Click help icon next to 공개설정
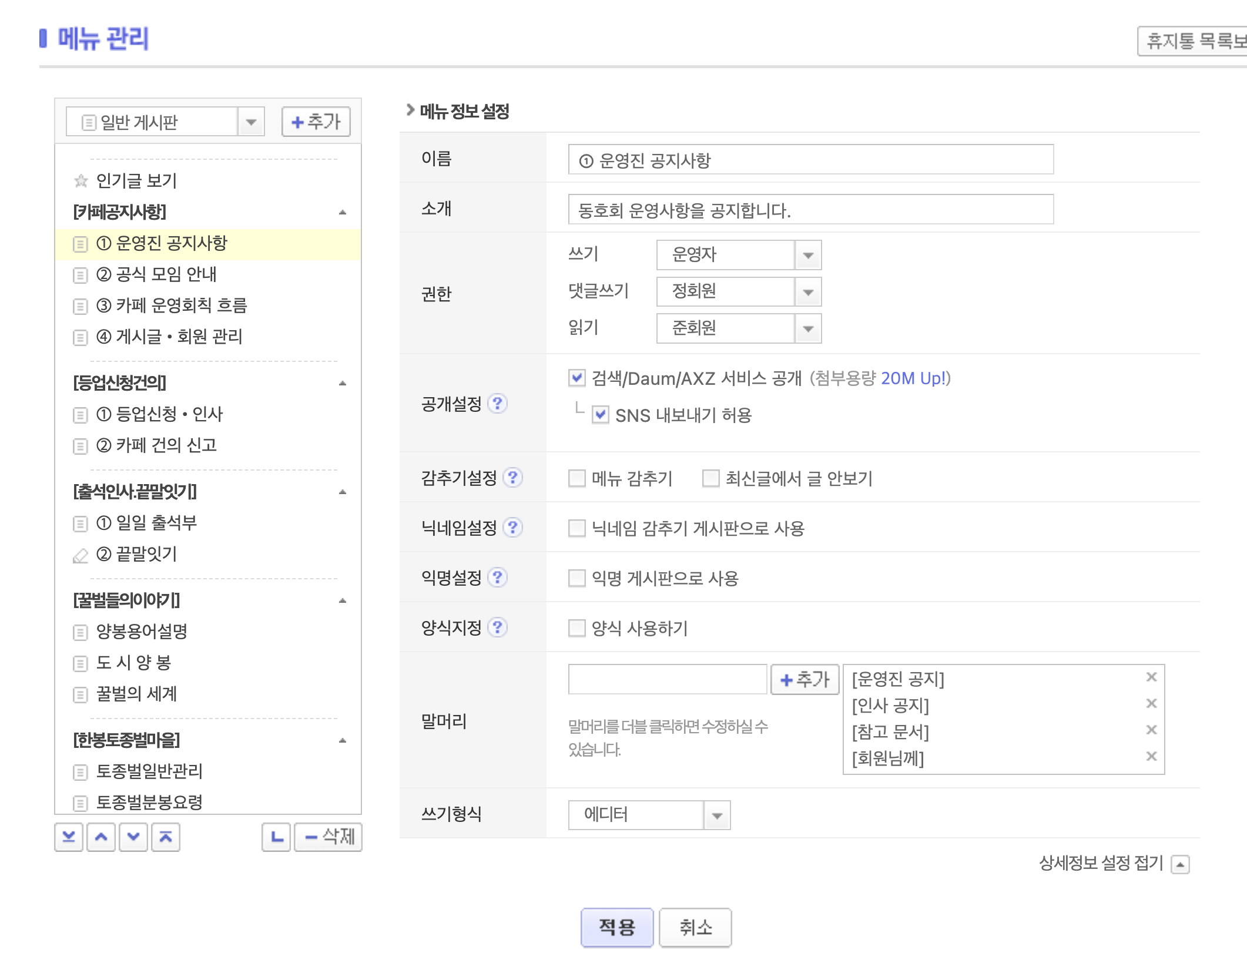 click(x=498, y=404)
